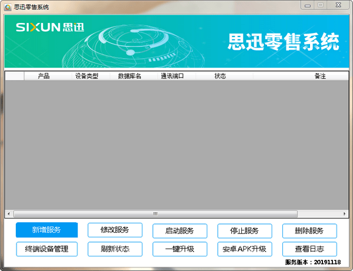Viewport: 353px width, 271px height.
Task: Open 修改服务 to edit service
Action: 115,230
